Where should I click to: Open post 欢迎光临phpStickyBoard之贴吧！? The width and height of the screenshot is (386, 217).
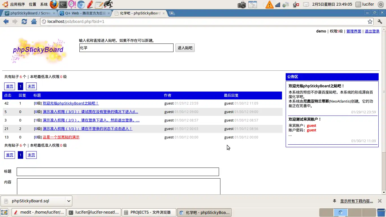coord(71,103)
